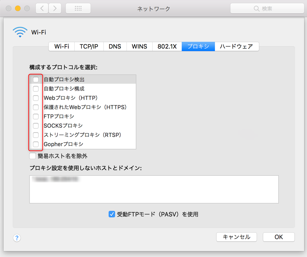Select the ハードウェア tab
Viewport: 307px width, 257px height.
click(236, 46)
